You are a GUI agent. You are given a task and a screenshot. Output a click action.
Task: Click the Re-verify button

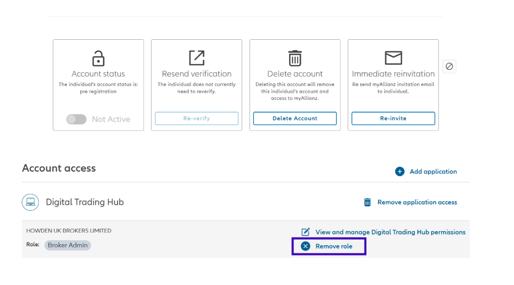pos(197,118)
